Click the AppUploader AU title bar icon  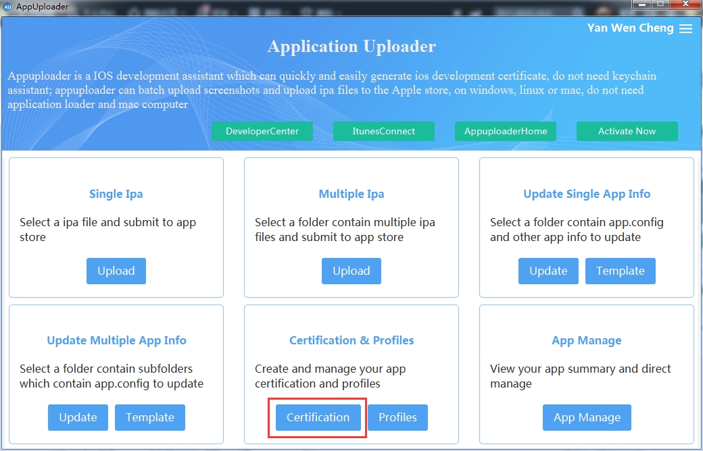[7, 7]
